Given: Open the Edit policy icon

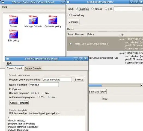Looking at the screenshot, I should click(13, 35).
